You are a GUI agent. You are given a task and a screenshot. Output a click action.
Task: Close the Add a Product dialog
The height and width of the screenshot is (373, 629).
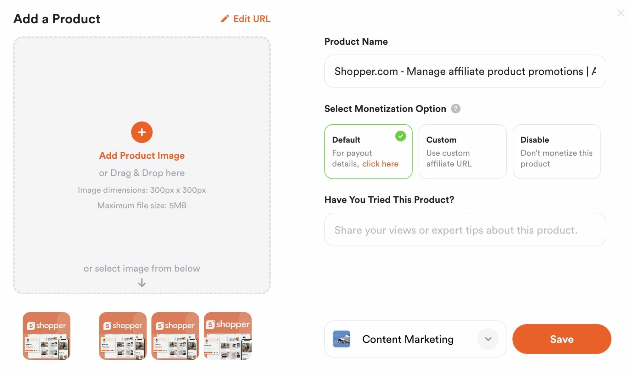pos(621,13)
